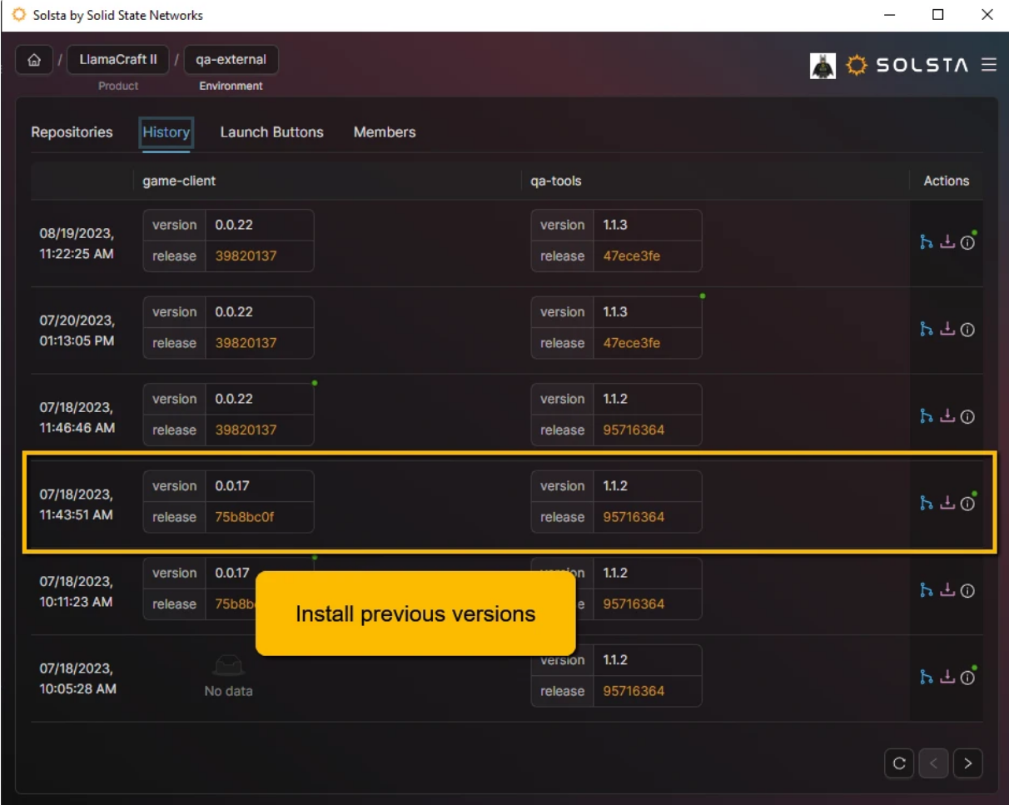Open info icon for 07/18/2023 11:43:51 AM row
Image resolution: width=1009 pixels, height=805 pixels.
(x=967, y=503)
